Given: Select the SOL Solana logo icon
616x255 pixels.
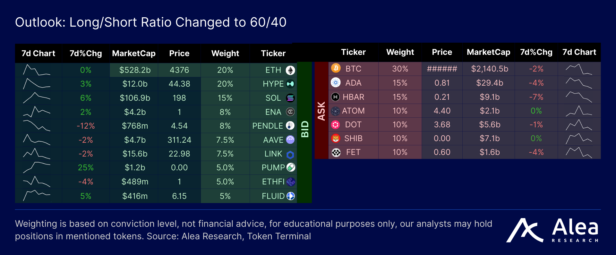Looking at the screenshot, I should (x=290, y=98).
